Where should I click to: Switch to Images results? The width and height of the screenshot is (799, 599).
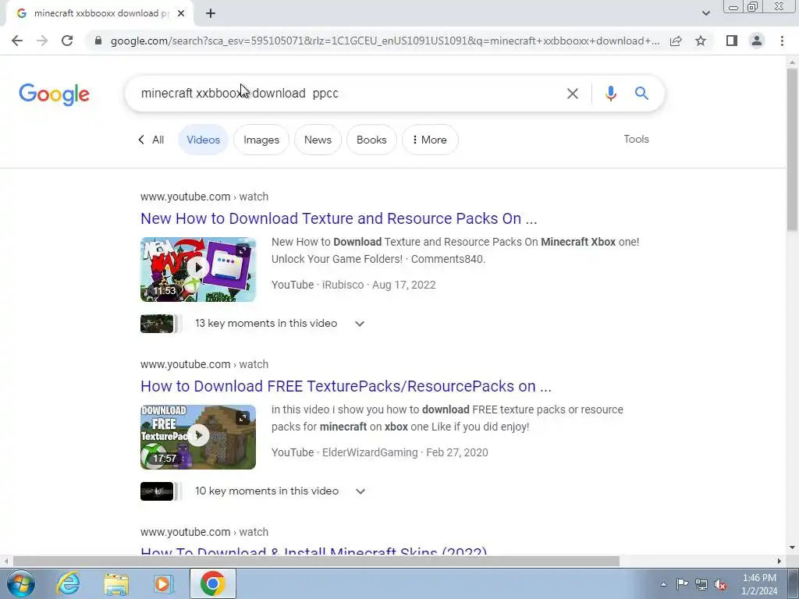[x=261, y=140]
